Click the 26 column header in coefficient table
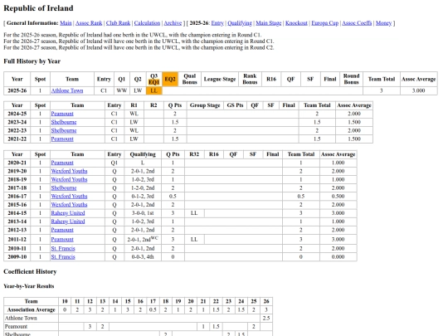448x336 pixels. click(x=266, y=301)
